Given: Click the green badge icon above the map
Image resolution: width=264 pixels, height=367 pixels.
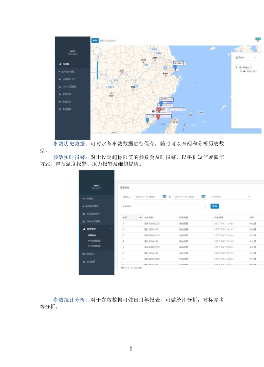Looking at the screenshot, I should (258, 40).
